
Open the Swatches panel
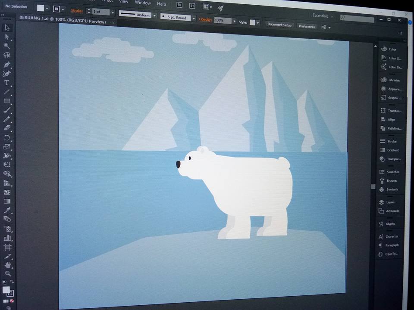click(x=389, y=172)
